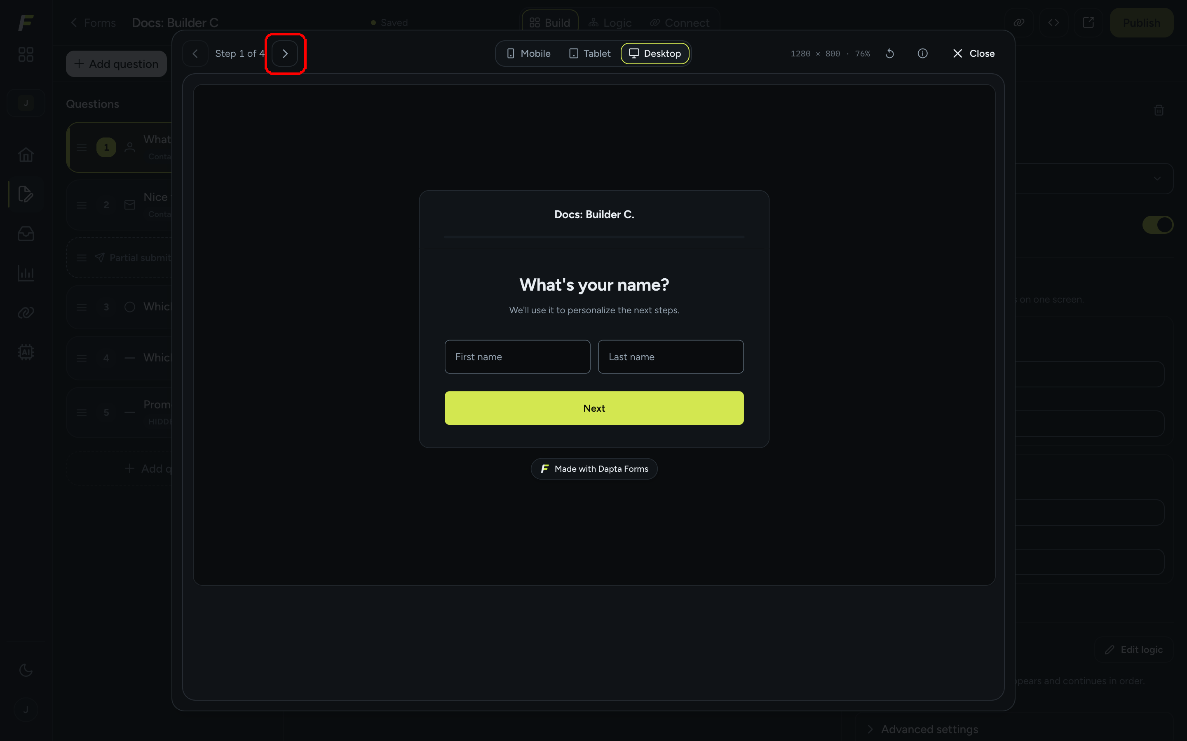Click the First name field
The image size is (1187, 741).
pyautogui.click(x=517, y=357)
